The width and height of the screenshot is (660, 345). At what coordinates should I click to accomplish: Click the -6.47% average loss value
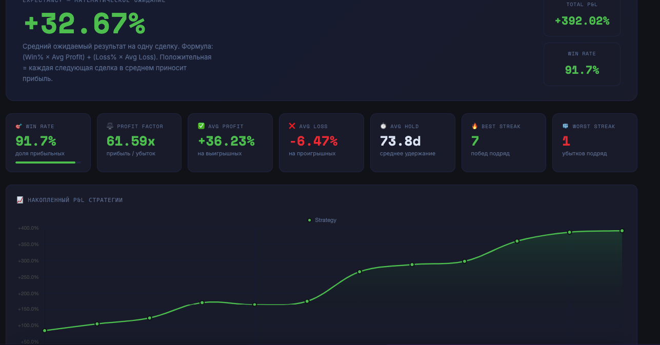pos(313,141)
